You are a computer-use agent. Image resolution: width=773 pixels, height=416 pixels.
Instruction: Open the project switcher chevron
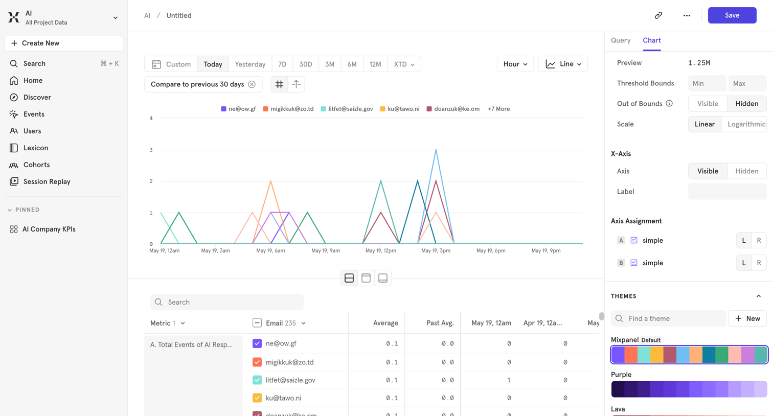[116, 18]
